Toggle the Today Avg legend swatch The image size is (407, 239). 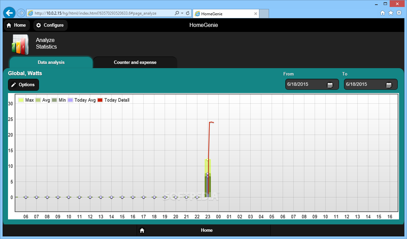click(x=70, y=100)
